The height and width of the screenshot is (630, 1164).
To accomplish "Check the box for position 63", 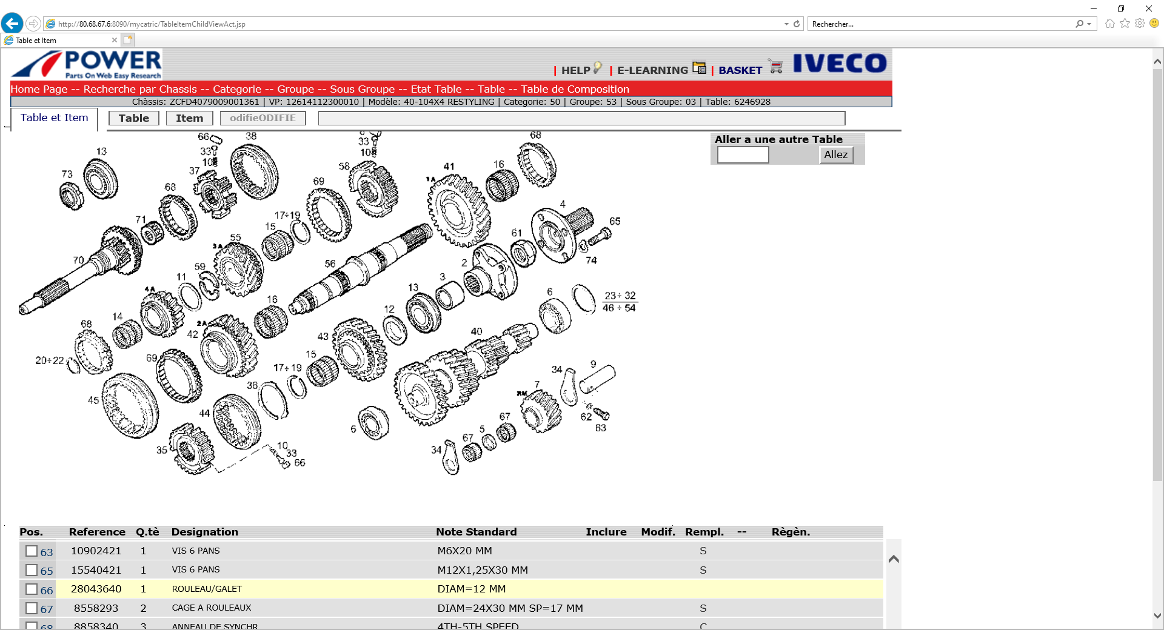I will pos(32,551).
